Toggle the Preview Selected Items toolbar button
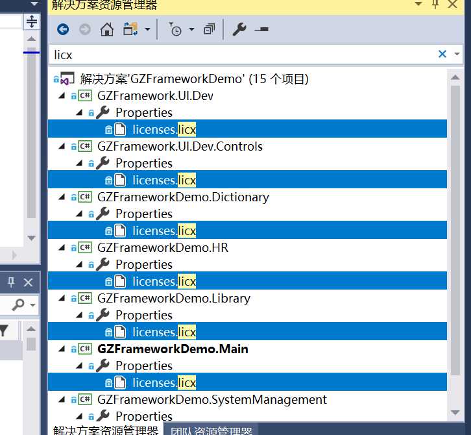The height and width of the screenshot is (435, 471). click(x=261, y=29)
